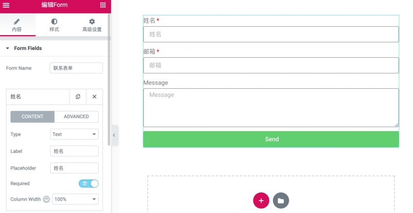
Task: Switch to the 高级设置 advanced tab
Action: tap(92, 25)
